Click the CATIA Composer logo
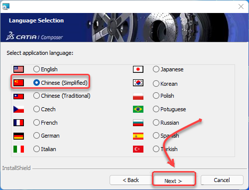This screenshot has height=190, width=249. pyautogui.click(x=34, y=36)
